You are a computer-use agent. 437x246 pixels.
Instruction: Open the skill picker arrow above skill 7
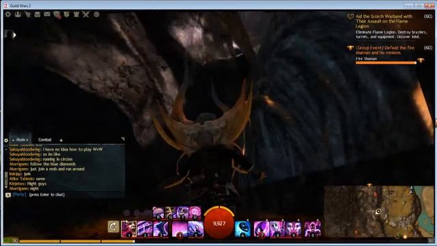coord(266,220)
